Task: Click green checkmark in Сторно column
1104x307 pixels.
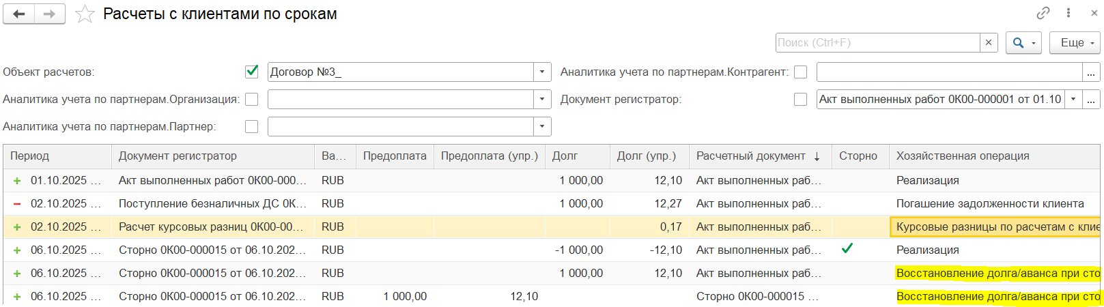Action: [x=847, y=249]
